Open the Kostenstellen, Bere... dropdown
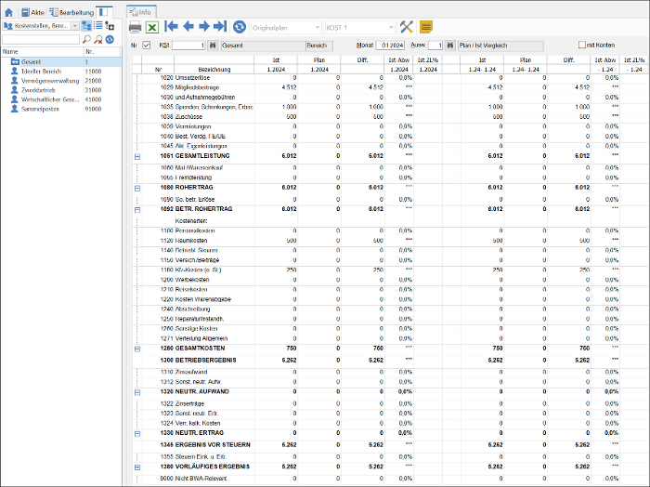The width and height of the screenshot is (650, 487). 41,26
